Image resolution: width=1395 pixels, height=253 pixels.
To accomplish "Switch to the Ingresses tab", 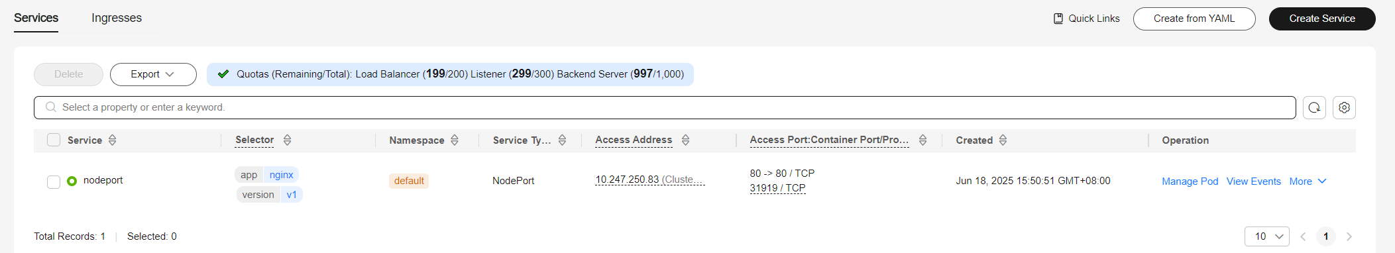I will pyautogui.click(x=117, y=18).
